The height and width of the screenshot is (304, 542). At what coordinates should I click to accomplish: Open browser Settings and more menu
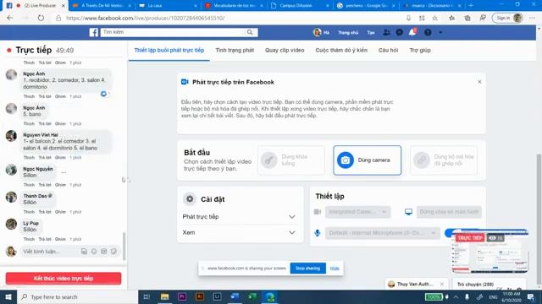(x=532, y=18)
